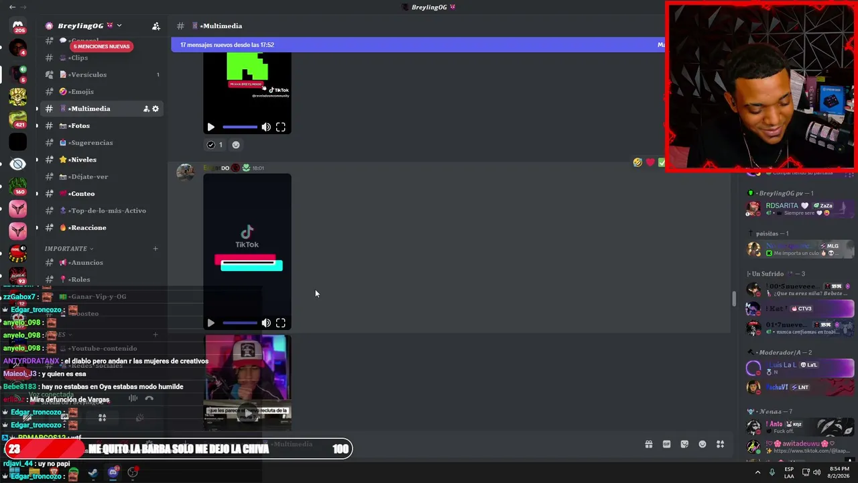Seek in the first video progress bar
858x483 pixels.
coord(240,127)
